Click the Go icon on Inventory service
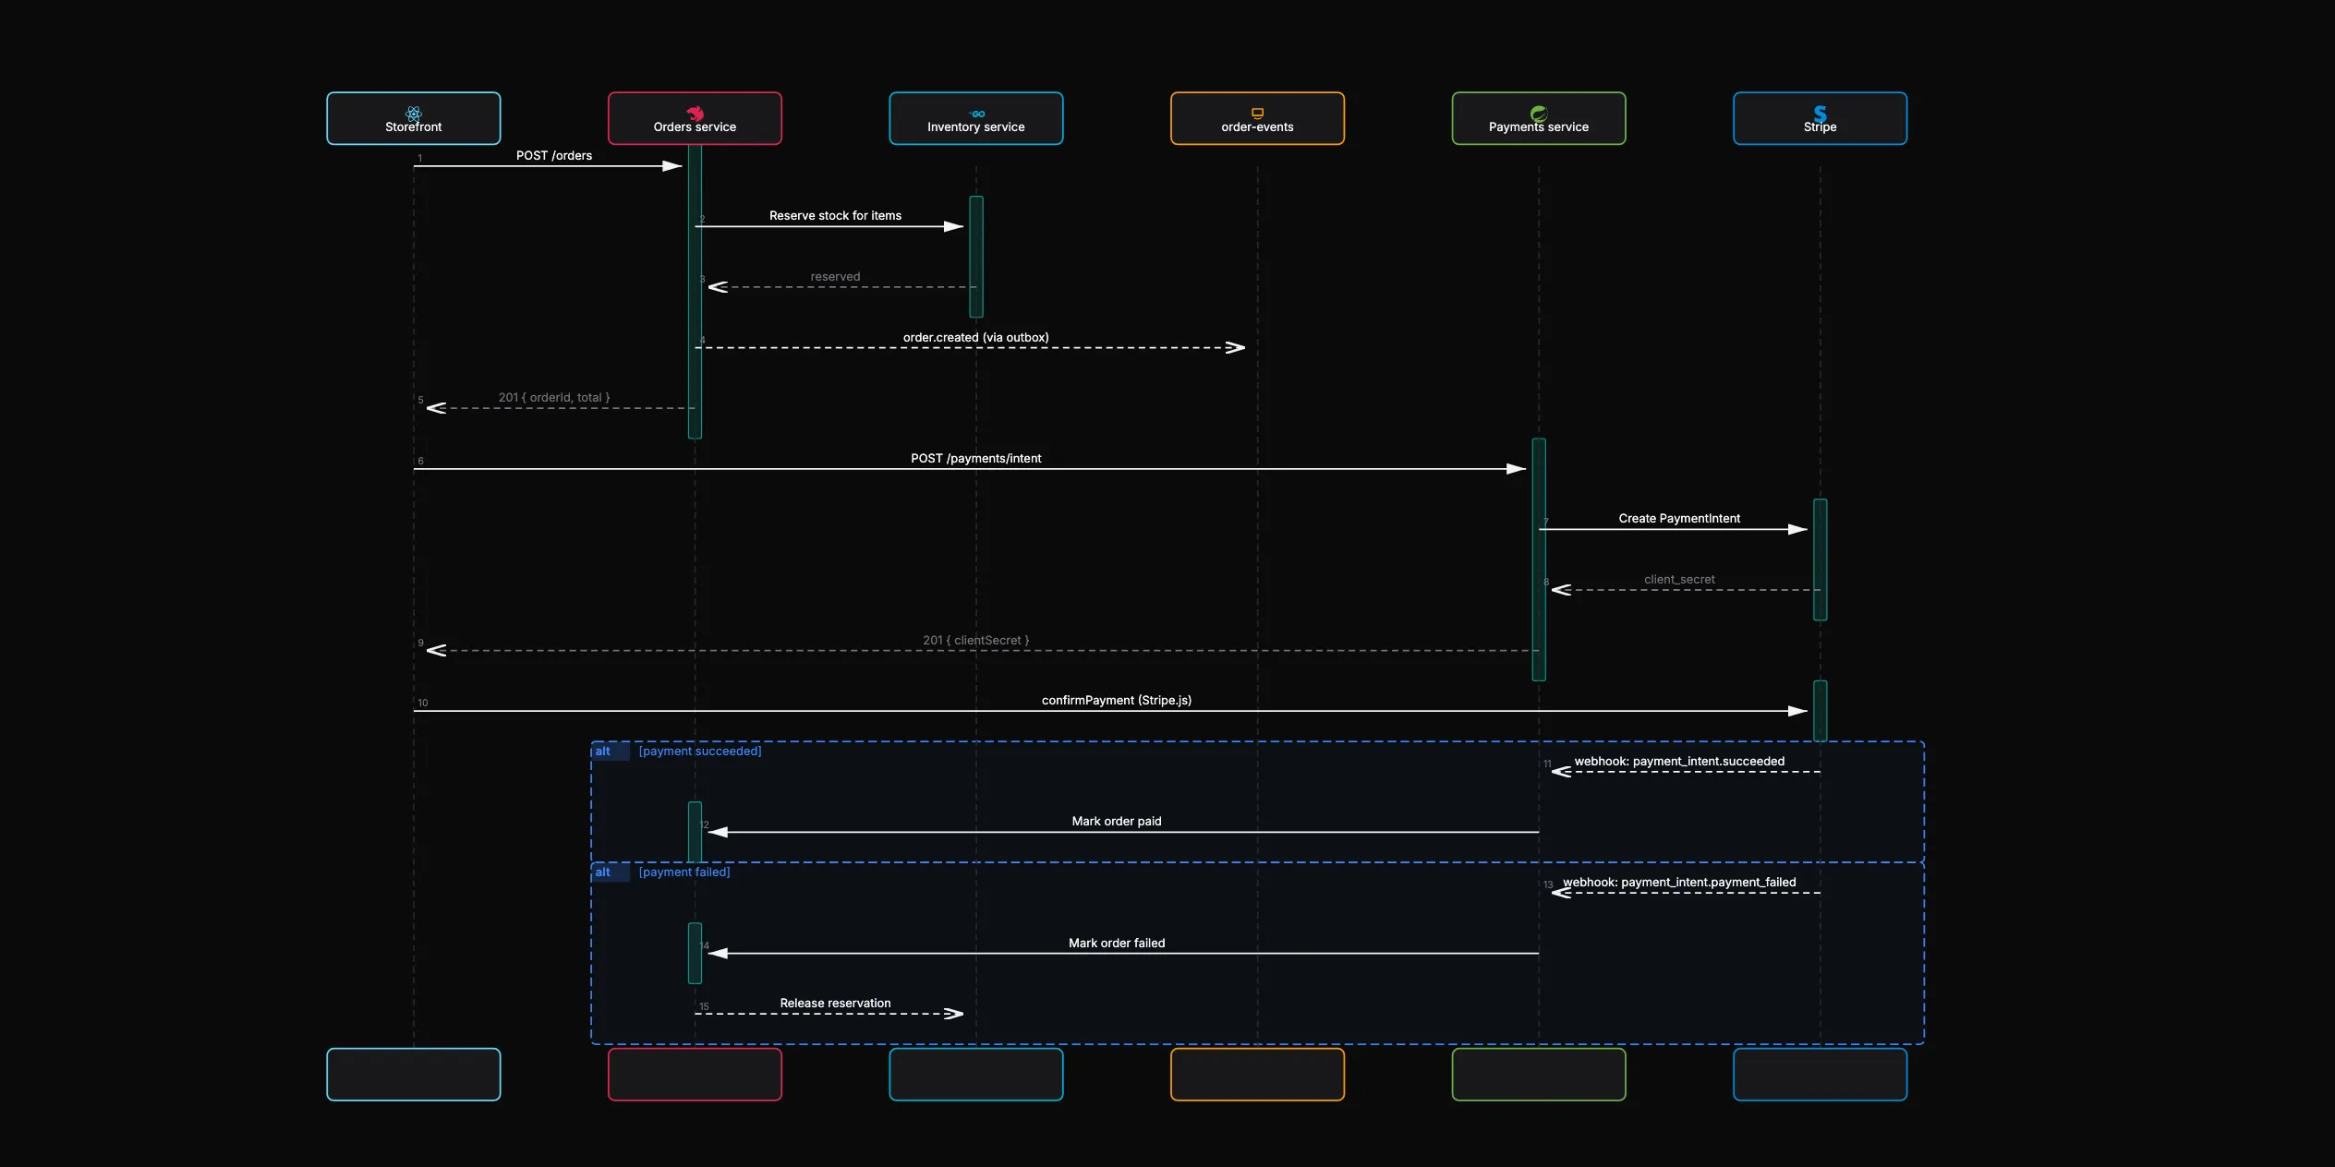Image resolution: width=2335 pixels, height=1167 pixels. tap(976, 114)
